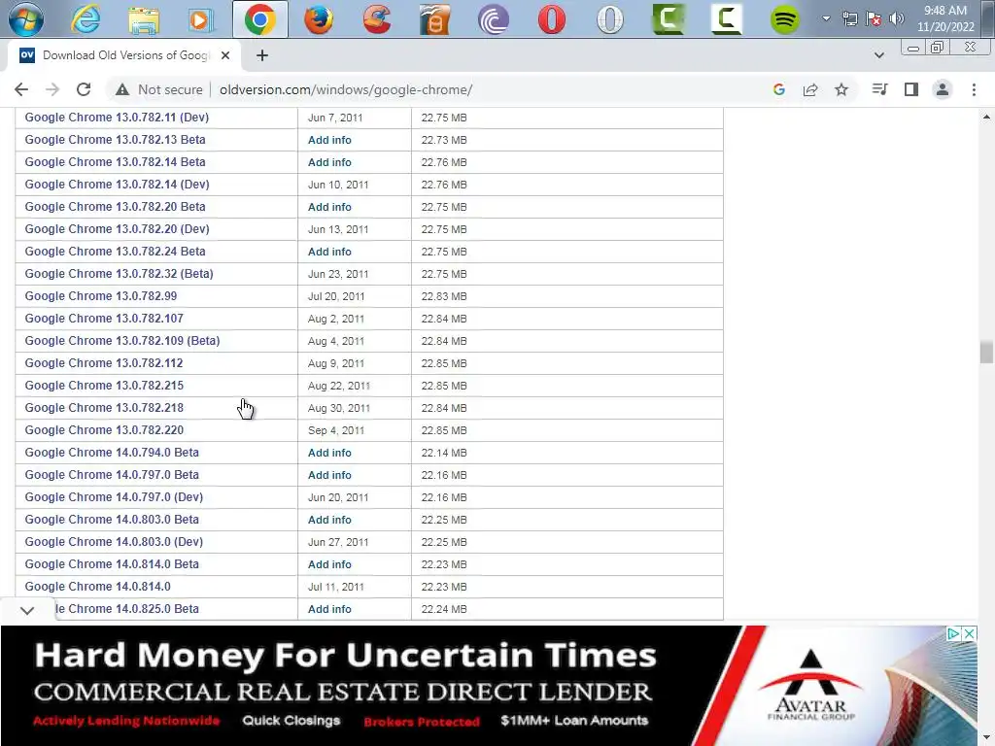Click the taskbar clock showing 9:48 AM

(945, 18)
